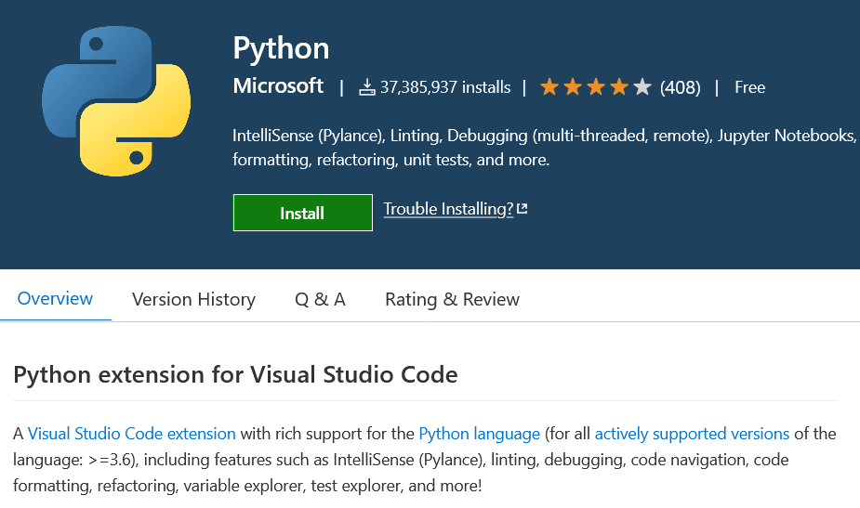Click the external link icon after Trouble Installing
This screenshot has height=508, width=860.
click(523, 208)
